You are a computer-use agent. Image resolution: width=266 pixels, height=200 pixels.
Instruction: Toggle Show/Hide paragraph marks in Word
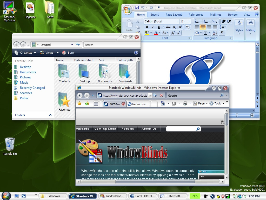tap(222, 33)
